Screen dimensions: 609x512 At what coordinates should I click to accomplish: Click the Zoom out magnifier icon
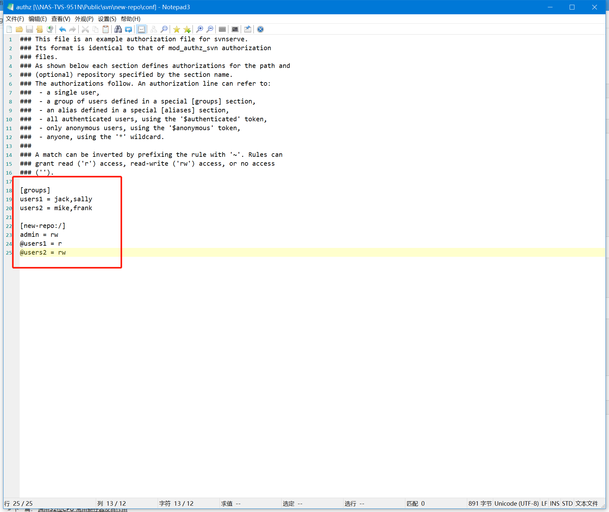[x=210, y=30]
